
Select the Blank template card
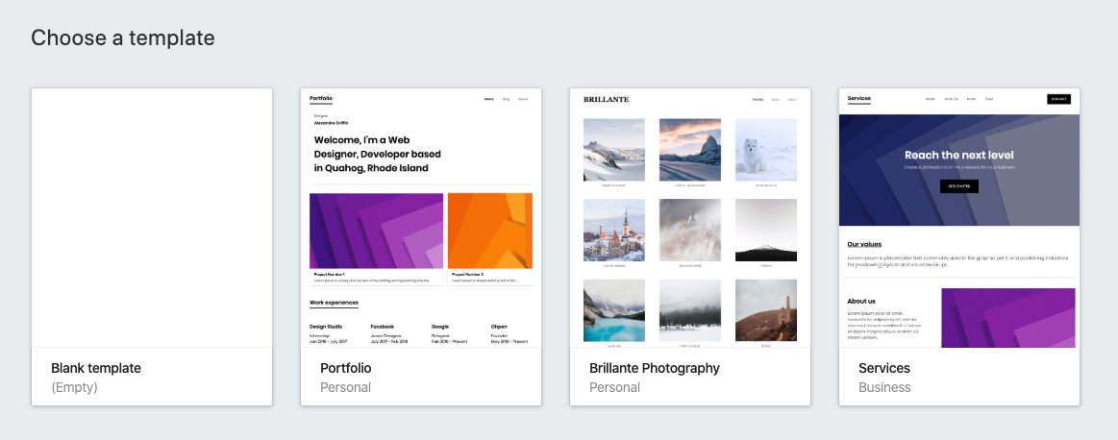click(152, 247)
